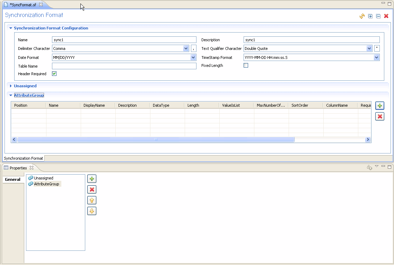This screenshot has width=394, height=265.
Task: Click the MaxNumberOf... column header
Action: [x=271, y=105]
